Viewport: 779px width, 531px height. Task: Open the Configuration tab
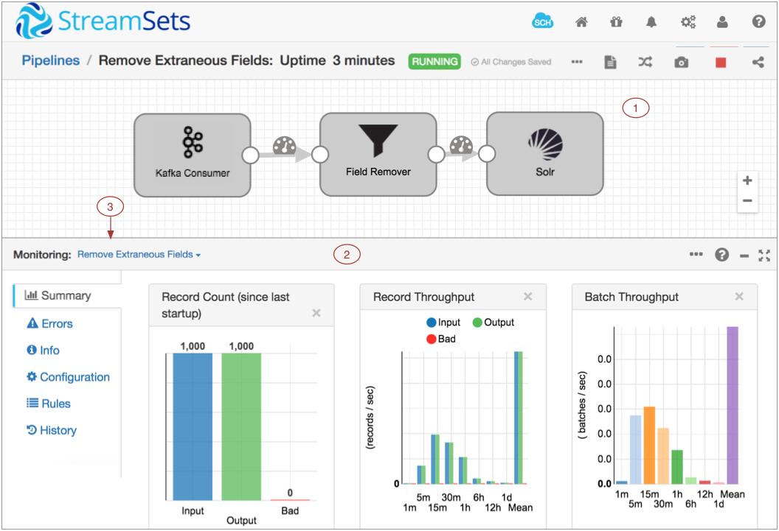68,377
